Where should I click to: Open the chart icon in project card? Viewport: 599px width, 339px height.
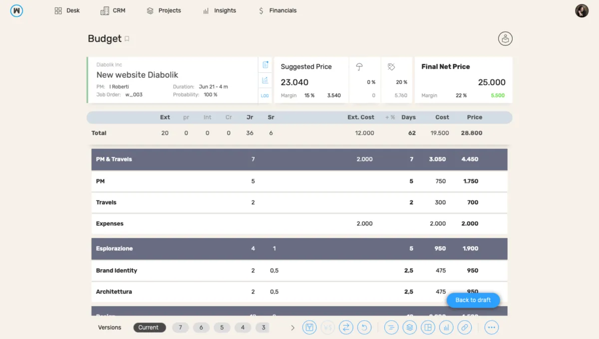[x=265, y=80]
